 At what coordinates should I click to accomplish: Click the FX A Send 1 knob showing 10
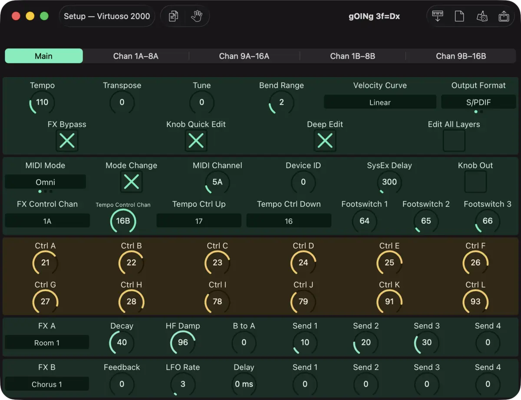point(305,342)
